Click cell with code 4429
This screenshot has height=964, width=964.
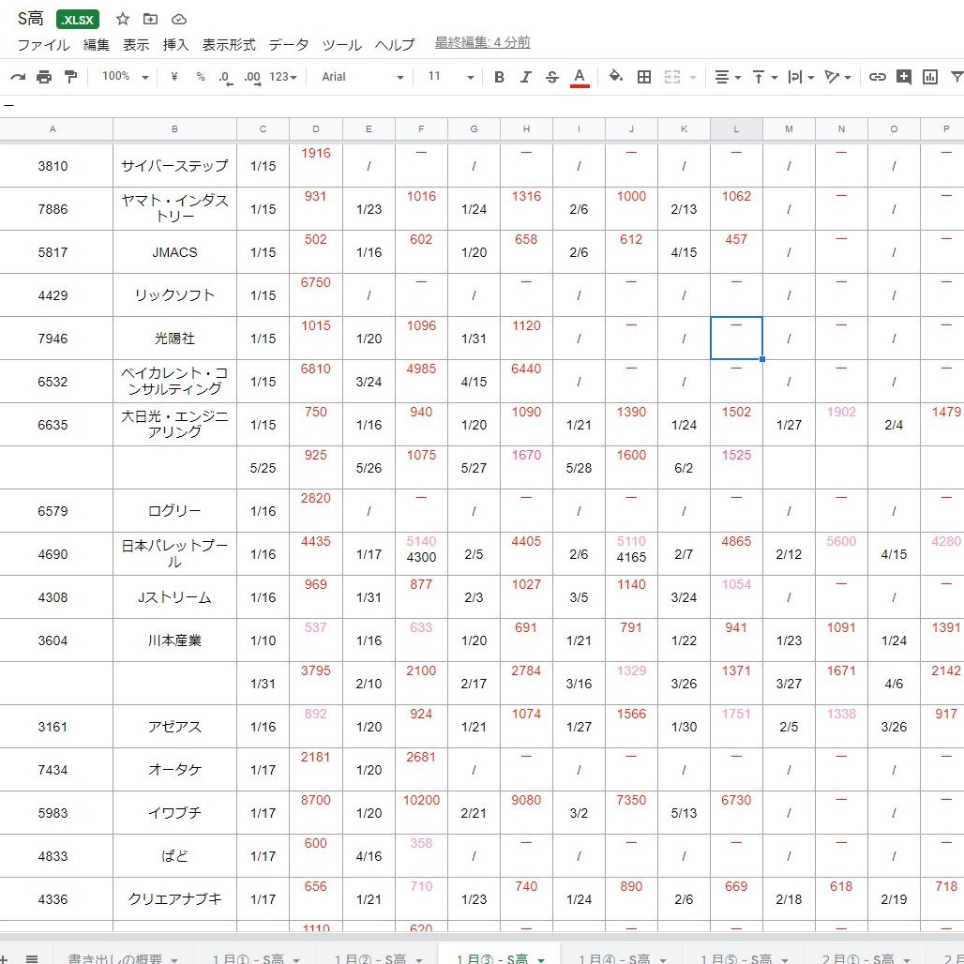(x=53, y=295)
